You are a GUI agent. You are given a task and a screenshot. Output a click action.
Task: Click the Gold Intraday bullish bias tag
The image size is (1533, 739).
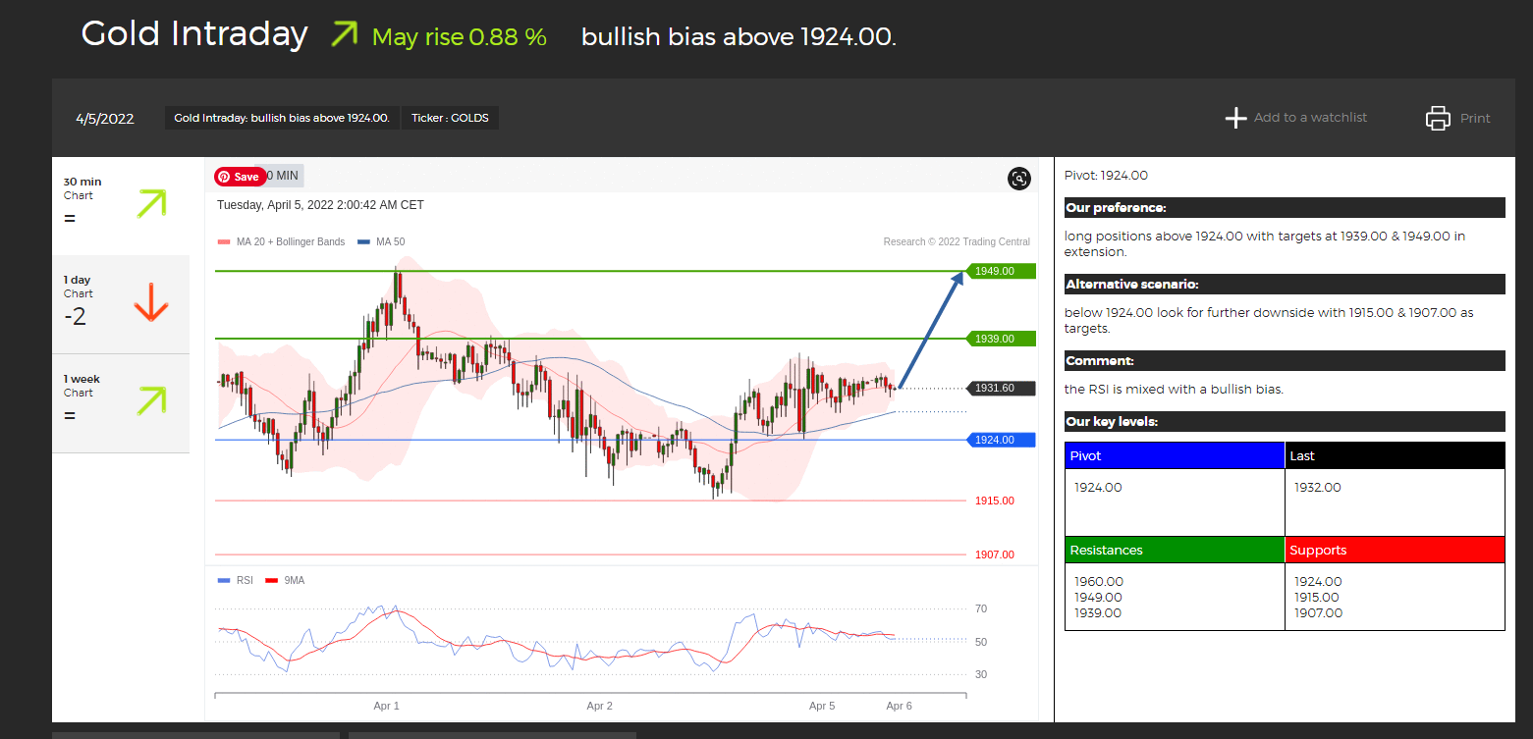[282, 118]
